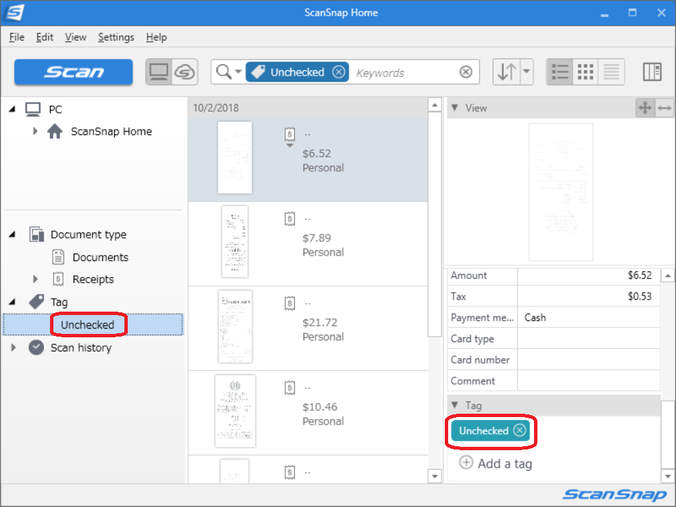Open the File menu
This screenshot has height=507, width=676.
pos(17,37)
